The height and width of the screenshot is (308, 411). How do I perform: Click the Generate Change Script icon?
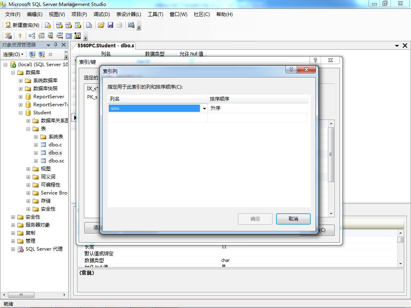coord(8,36)
